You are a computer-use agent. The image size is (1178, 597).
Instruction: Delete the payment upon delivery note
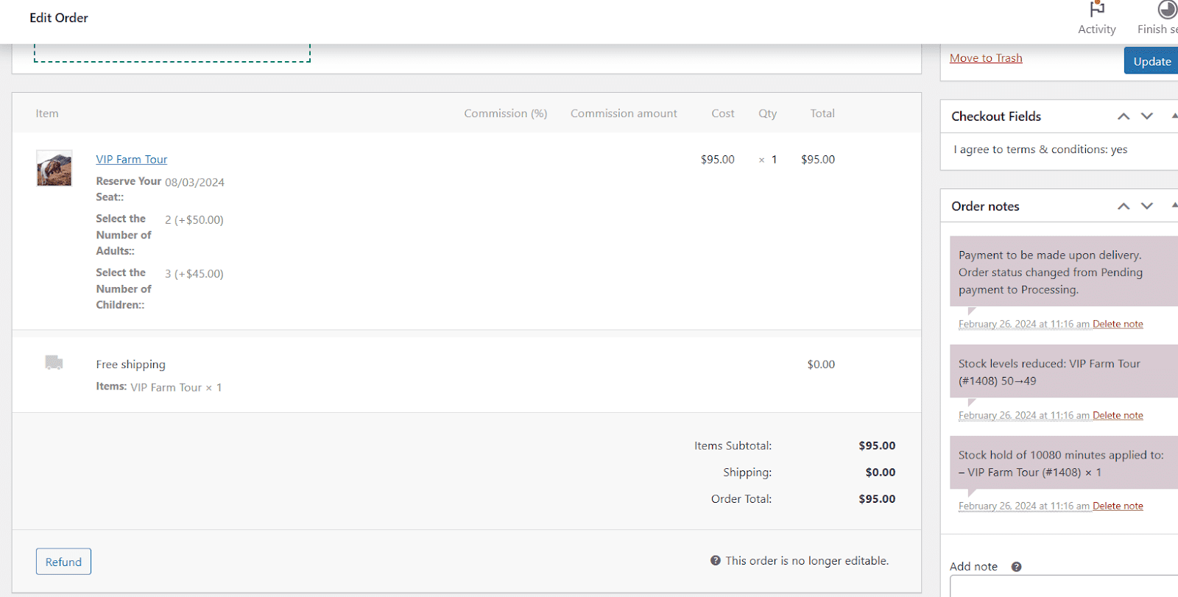pos(1118,324)
